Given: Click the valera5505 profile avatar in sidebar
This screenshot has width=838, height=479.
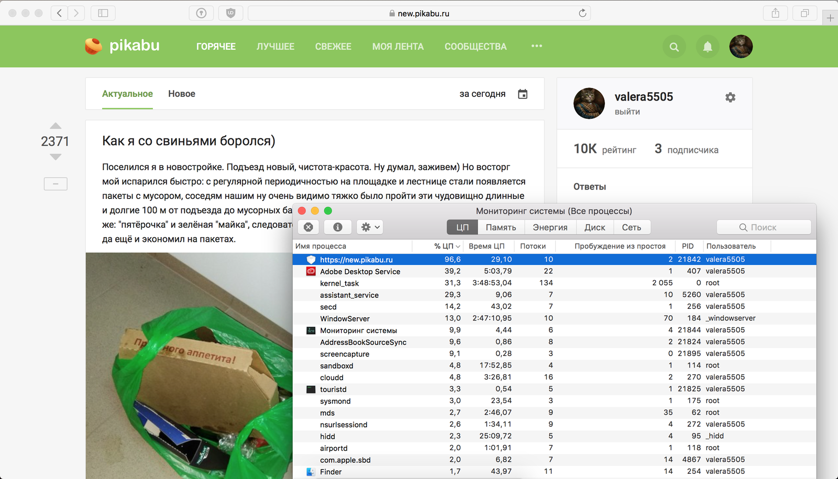Looking at the screenshot, I should coord(589,103).
